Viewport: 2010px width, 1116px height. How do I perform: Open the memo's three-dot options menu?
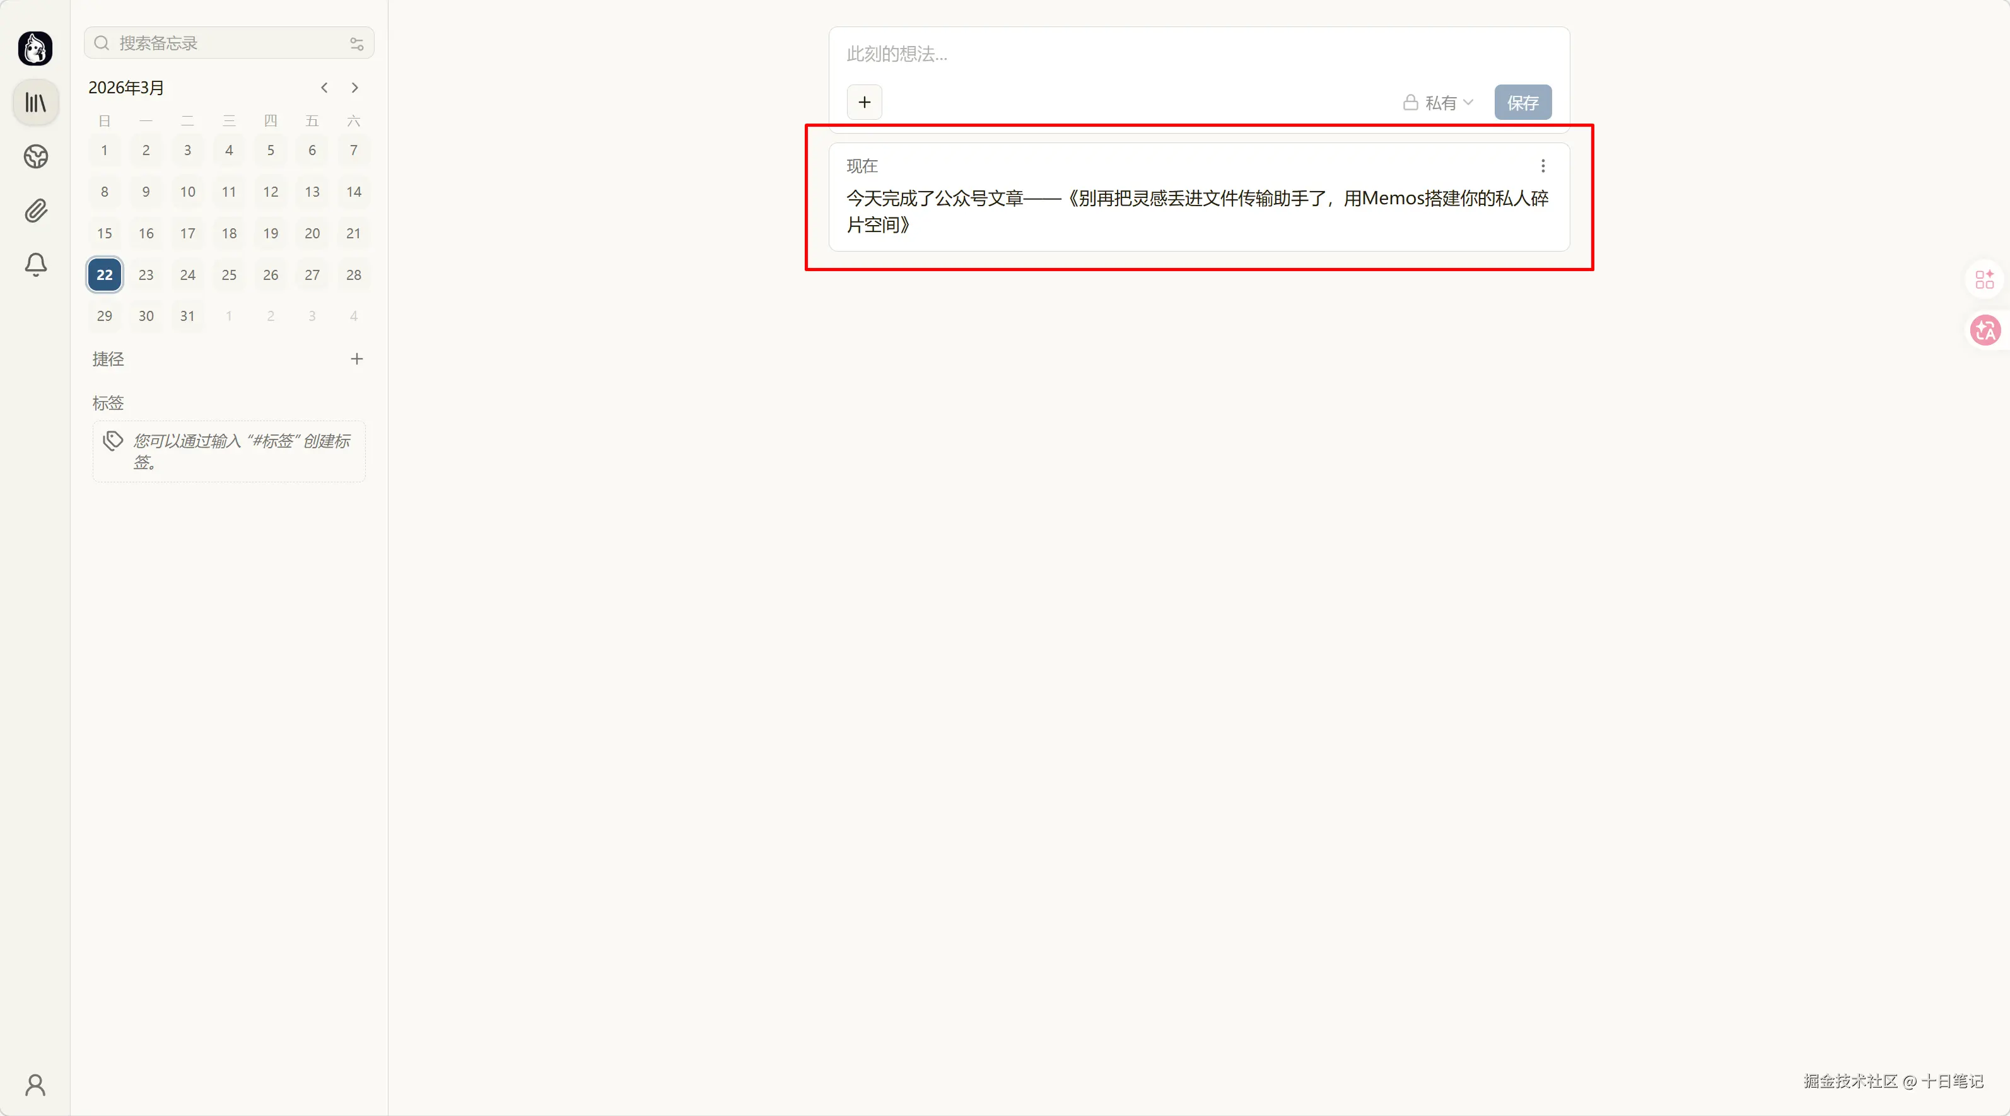(x=1543, y=165)
